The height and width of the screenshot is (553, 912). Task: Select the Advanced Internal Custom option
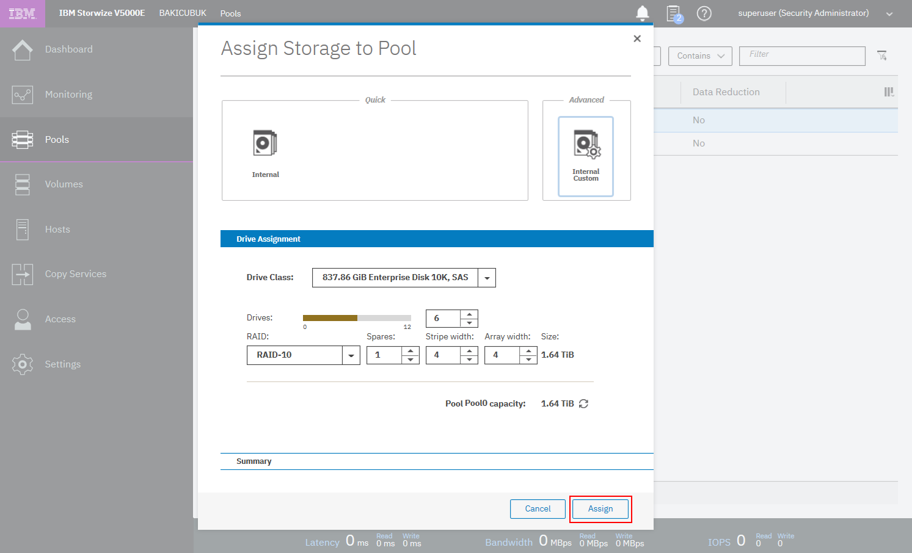[586, 156]
